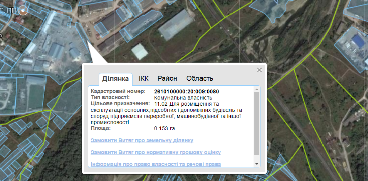
Task: Click the white-roofed building on map
Action: click(139, 51)
